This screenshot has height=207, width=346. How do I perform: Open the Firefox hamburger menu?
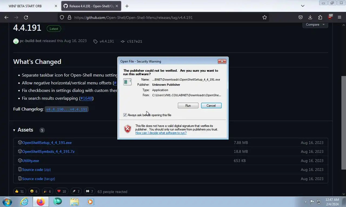click(x=340, y=17)
